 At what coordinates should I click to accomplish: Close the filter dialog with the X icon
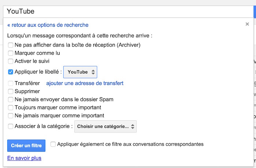(x=248, y=25)
